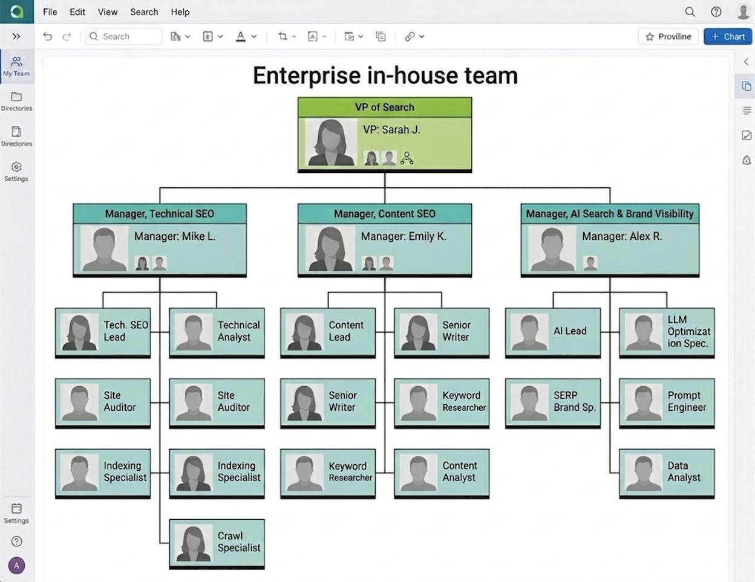Click the 'Content Lead' text
The width and height of the screenshot is (755, 582).
(346, 331)
